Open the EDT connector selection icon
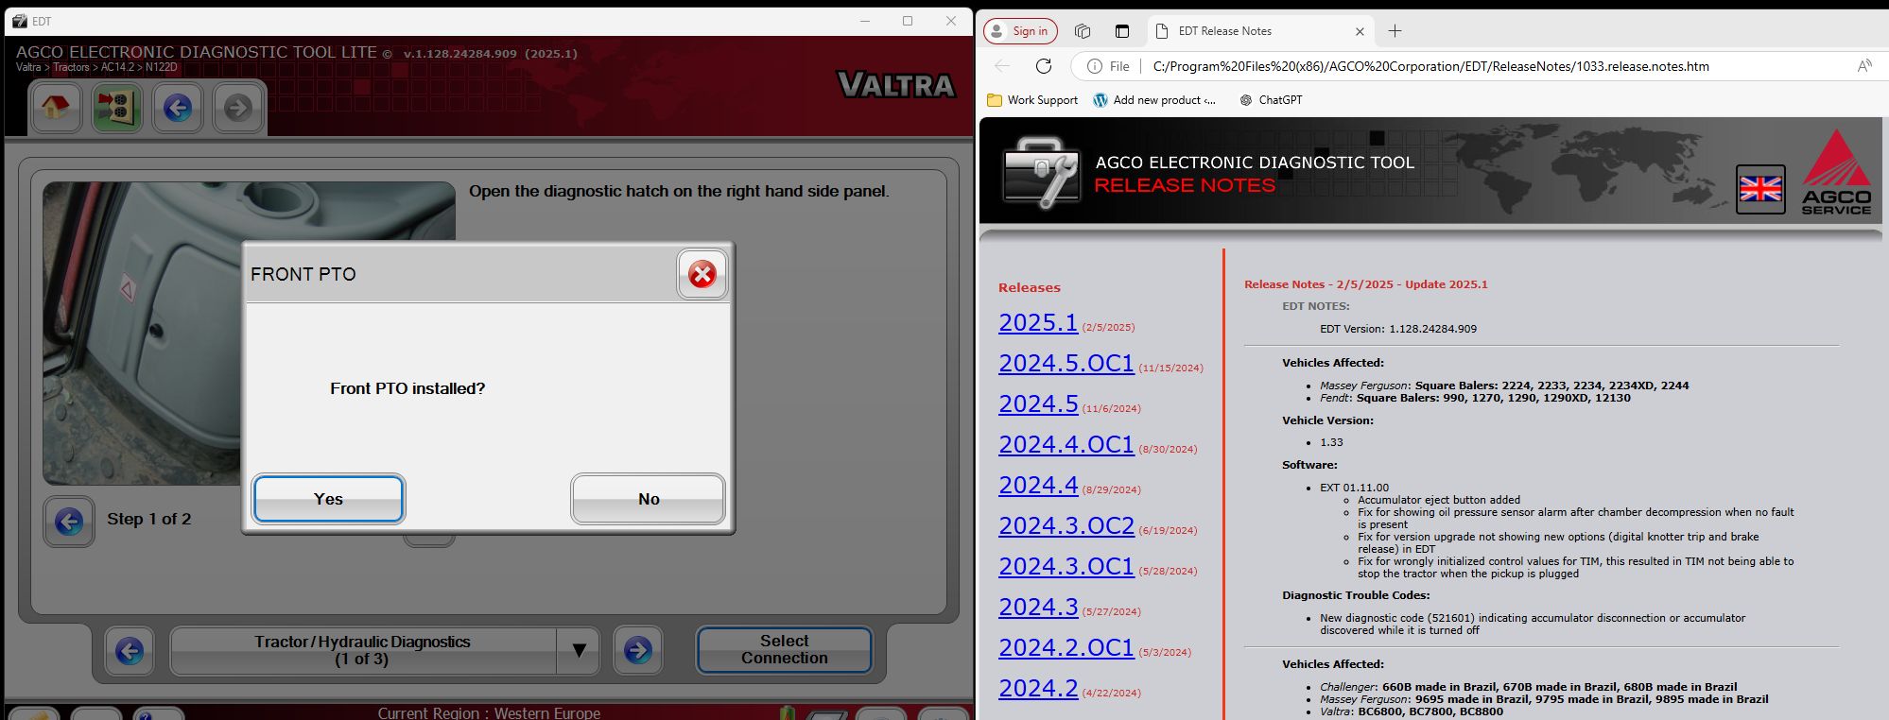Image resolution: width=1889 pixels, height=720 pixels. [x=117, y=108]
